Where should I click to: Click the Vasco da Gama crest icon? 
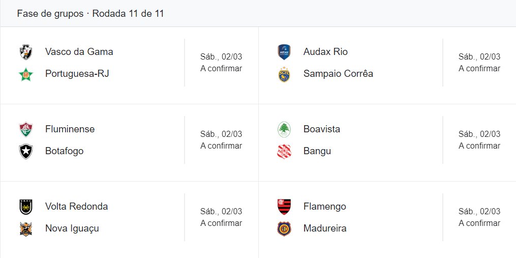(x=26, y=52)
